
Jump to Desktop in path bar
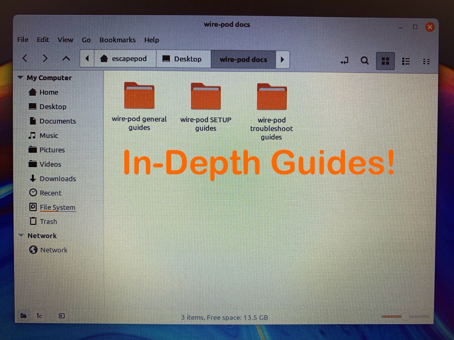point(184,59)
